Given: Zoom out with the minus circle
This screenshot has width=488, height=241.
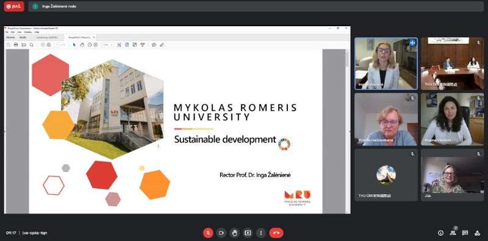Looking at the screenshot, I should tap(90, 44).
